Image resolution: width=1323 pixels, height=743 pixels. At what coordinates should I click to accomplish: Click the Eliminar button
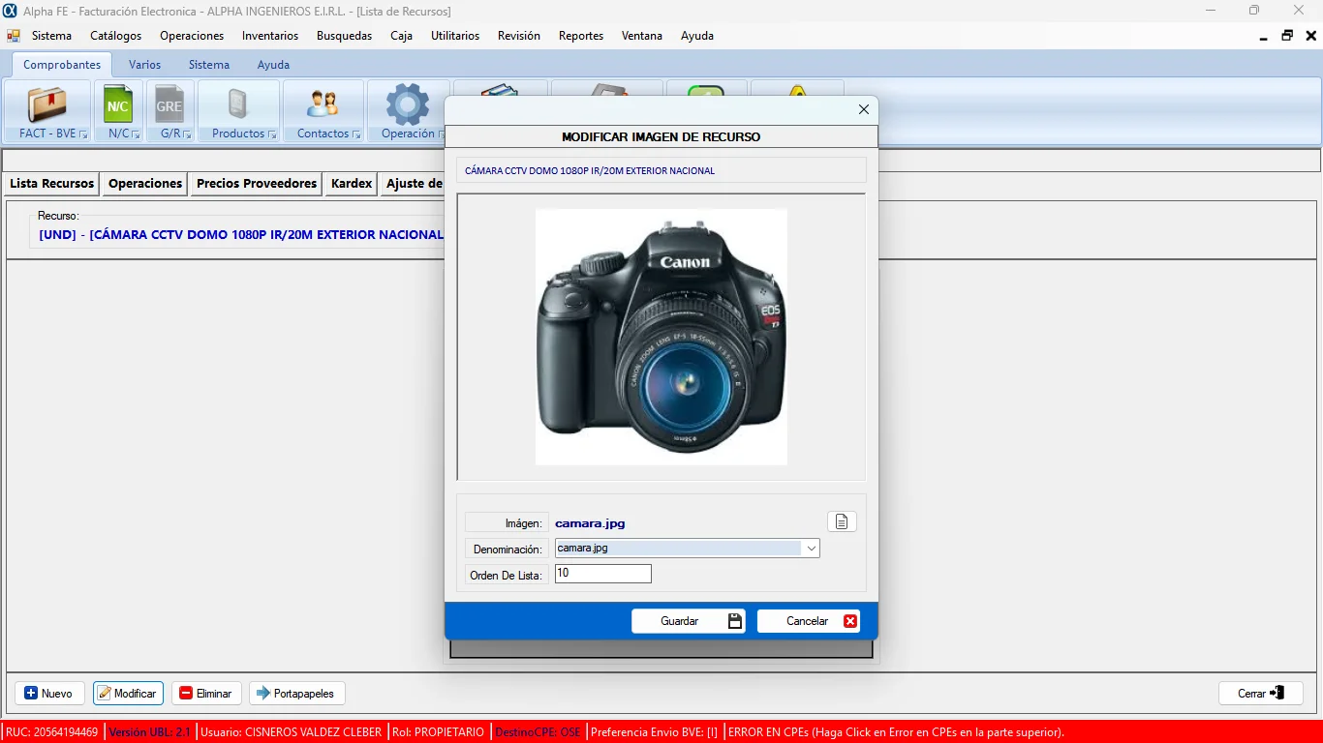(205, 694)
